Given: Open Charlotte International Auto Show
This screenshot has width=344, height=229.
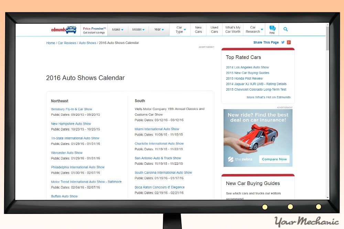Looking at the screenshot, I should (159, 144).
